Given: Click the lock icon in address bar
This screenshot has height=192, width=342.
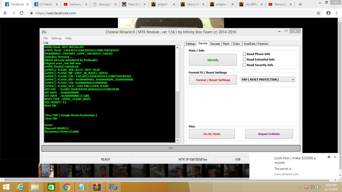Looking at the screenshot, I should pos(32,13).
